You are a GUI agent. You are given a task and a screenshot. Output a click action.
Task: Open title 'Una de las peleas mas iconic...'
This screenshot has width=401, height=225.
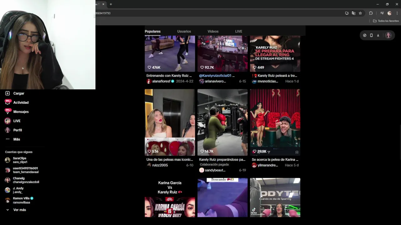click(x=169, y=160)
